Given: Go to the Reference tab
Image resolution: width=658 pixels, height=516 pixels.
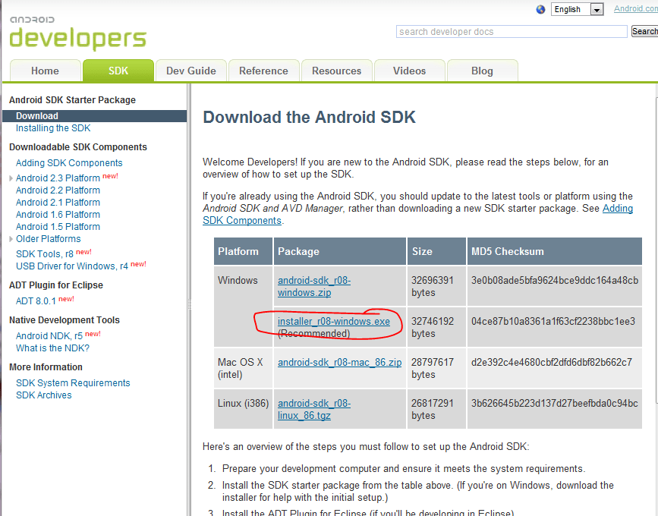Looking at the screenshot, I should 263,71.
